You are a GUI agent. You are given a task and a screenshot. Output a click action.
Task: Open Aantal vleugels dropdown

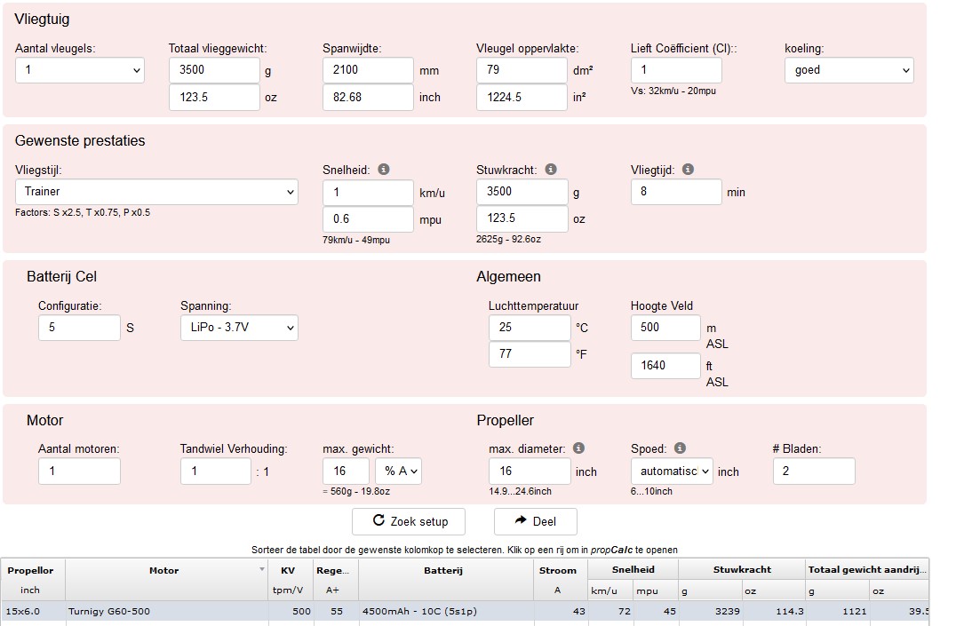click(x=80, y=70)
